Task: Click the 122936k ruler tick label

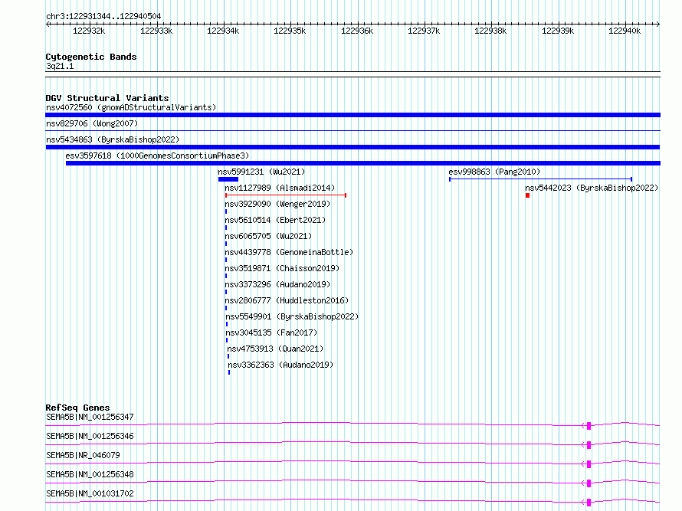Action: pyautogui.click(x=357, y=31)
